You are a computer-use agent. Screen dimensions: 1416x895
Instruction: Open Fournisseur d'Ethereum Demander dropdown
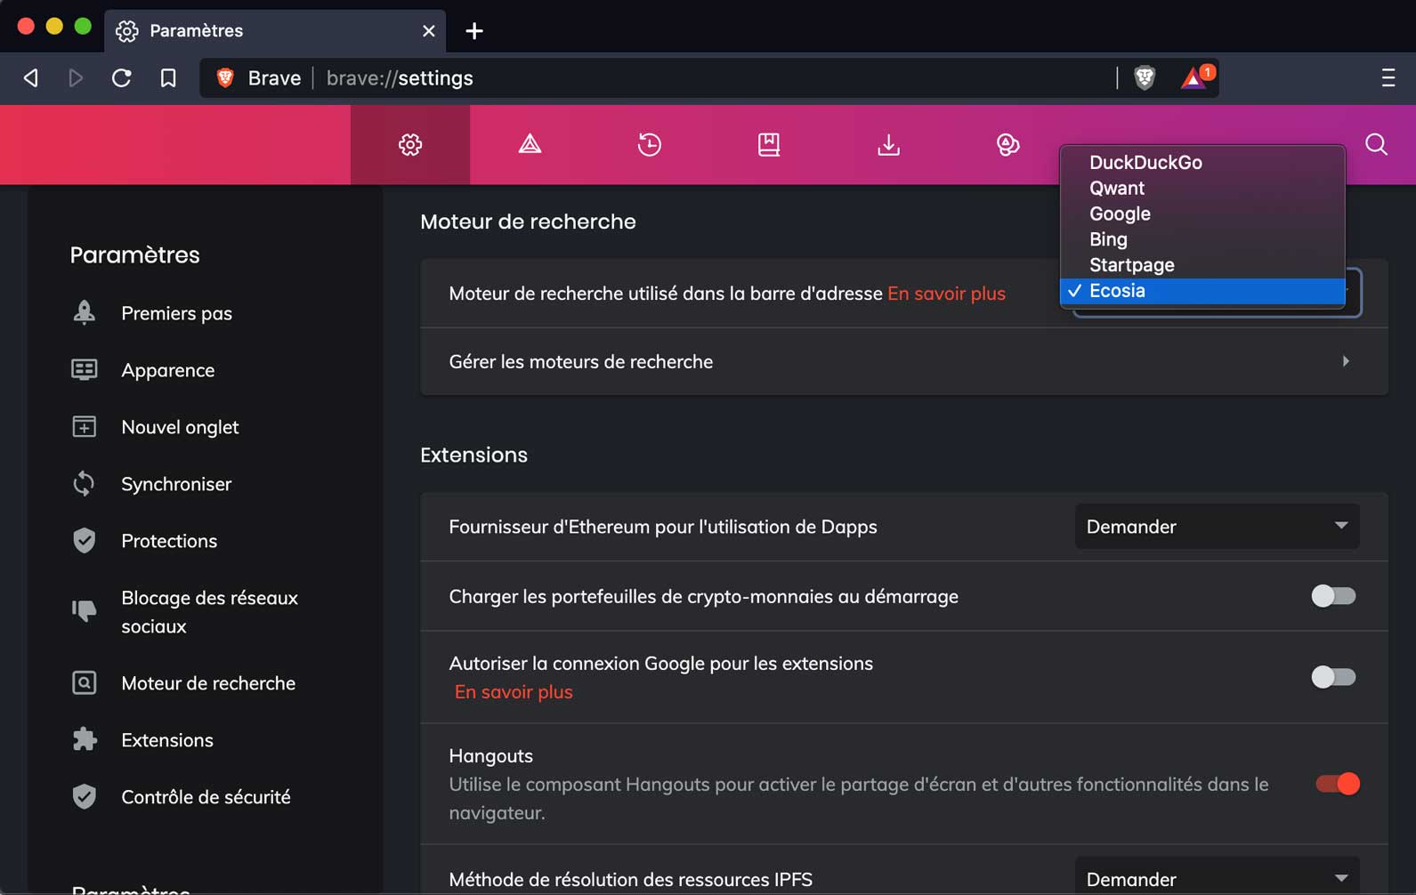1217,527
